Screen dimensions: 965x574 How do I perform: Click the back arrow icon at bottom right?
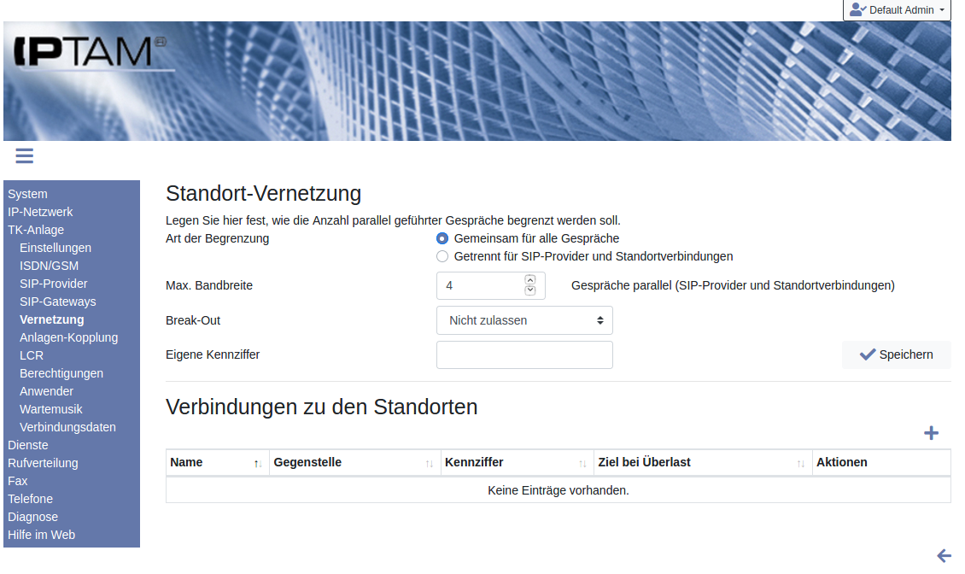pos(944,556)
